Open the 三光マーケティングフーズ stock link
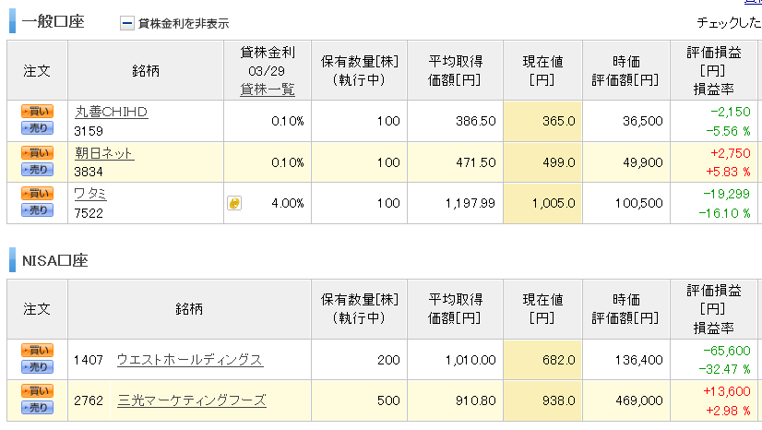Screen dimensions: 762x430 (x=192, y=400)
